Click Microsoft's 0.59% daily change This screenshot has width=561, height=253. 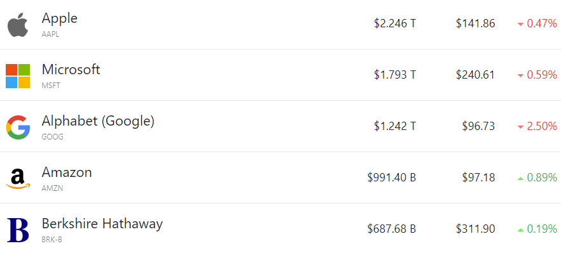coord(542,75)
